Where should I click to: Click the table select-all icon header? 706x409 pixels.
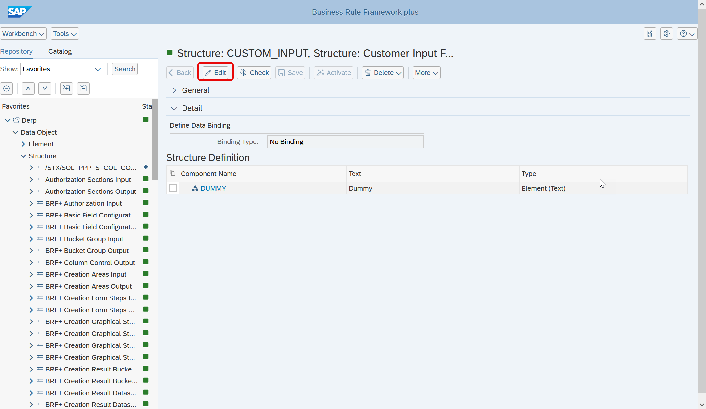pos(172,173)
